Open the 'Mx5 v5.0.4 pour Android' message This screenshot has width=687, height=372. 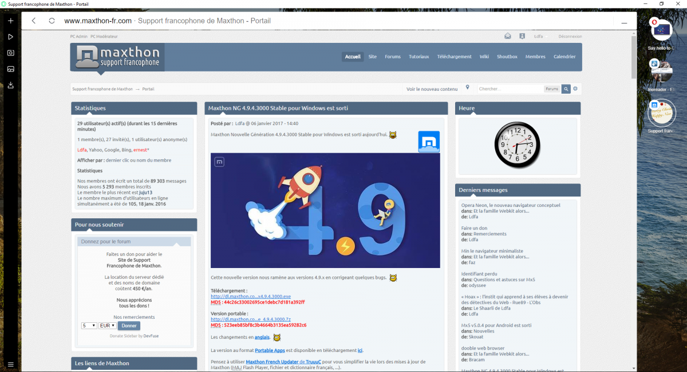tap(496, 325)
